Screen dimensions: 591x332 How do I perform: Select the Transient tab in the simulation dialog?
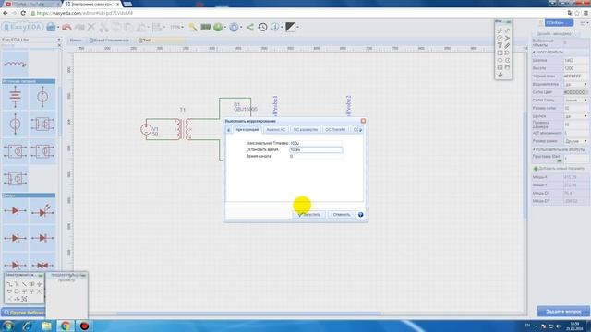point(247,130)
